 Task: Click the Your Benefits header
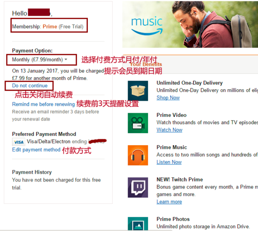pyautogui.click(x=146, y=64)
